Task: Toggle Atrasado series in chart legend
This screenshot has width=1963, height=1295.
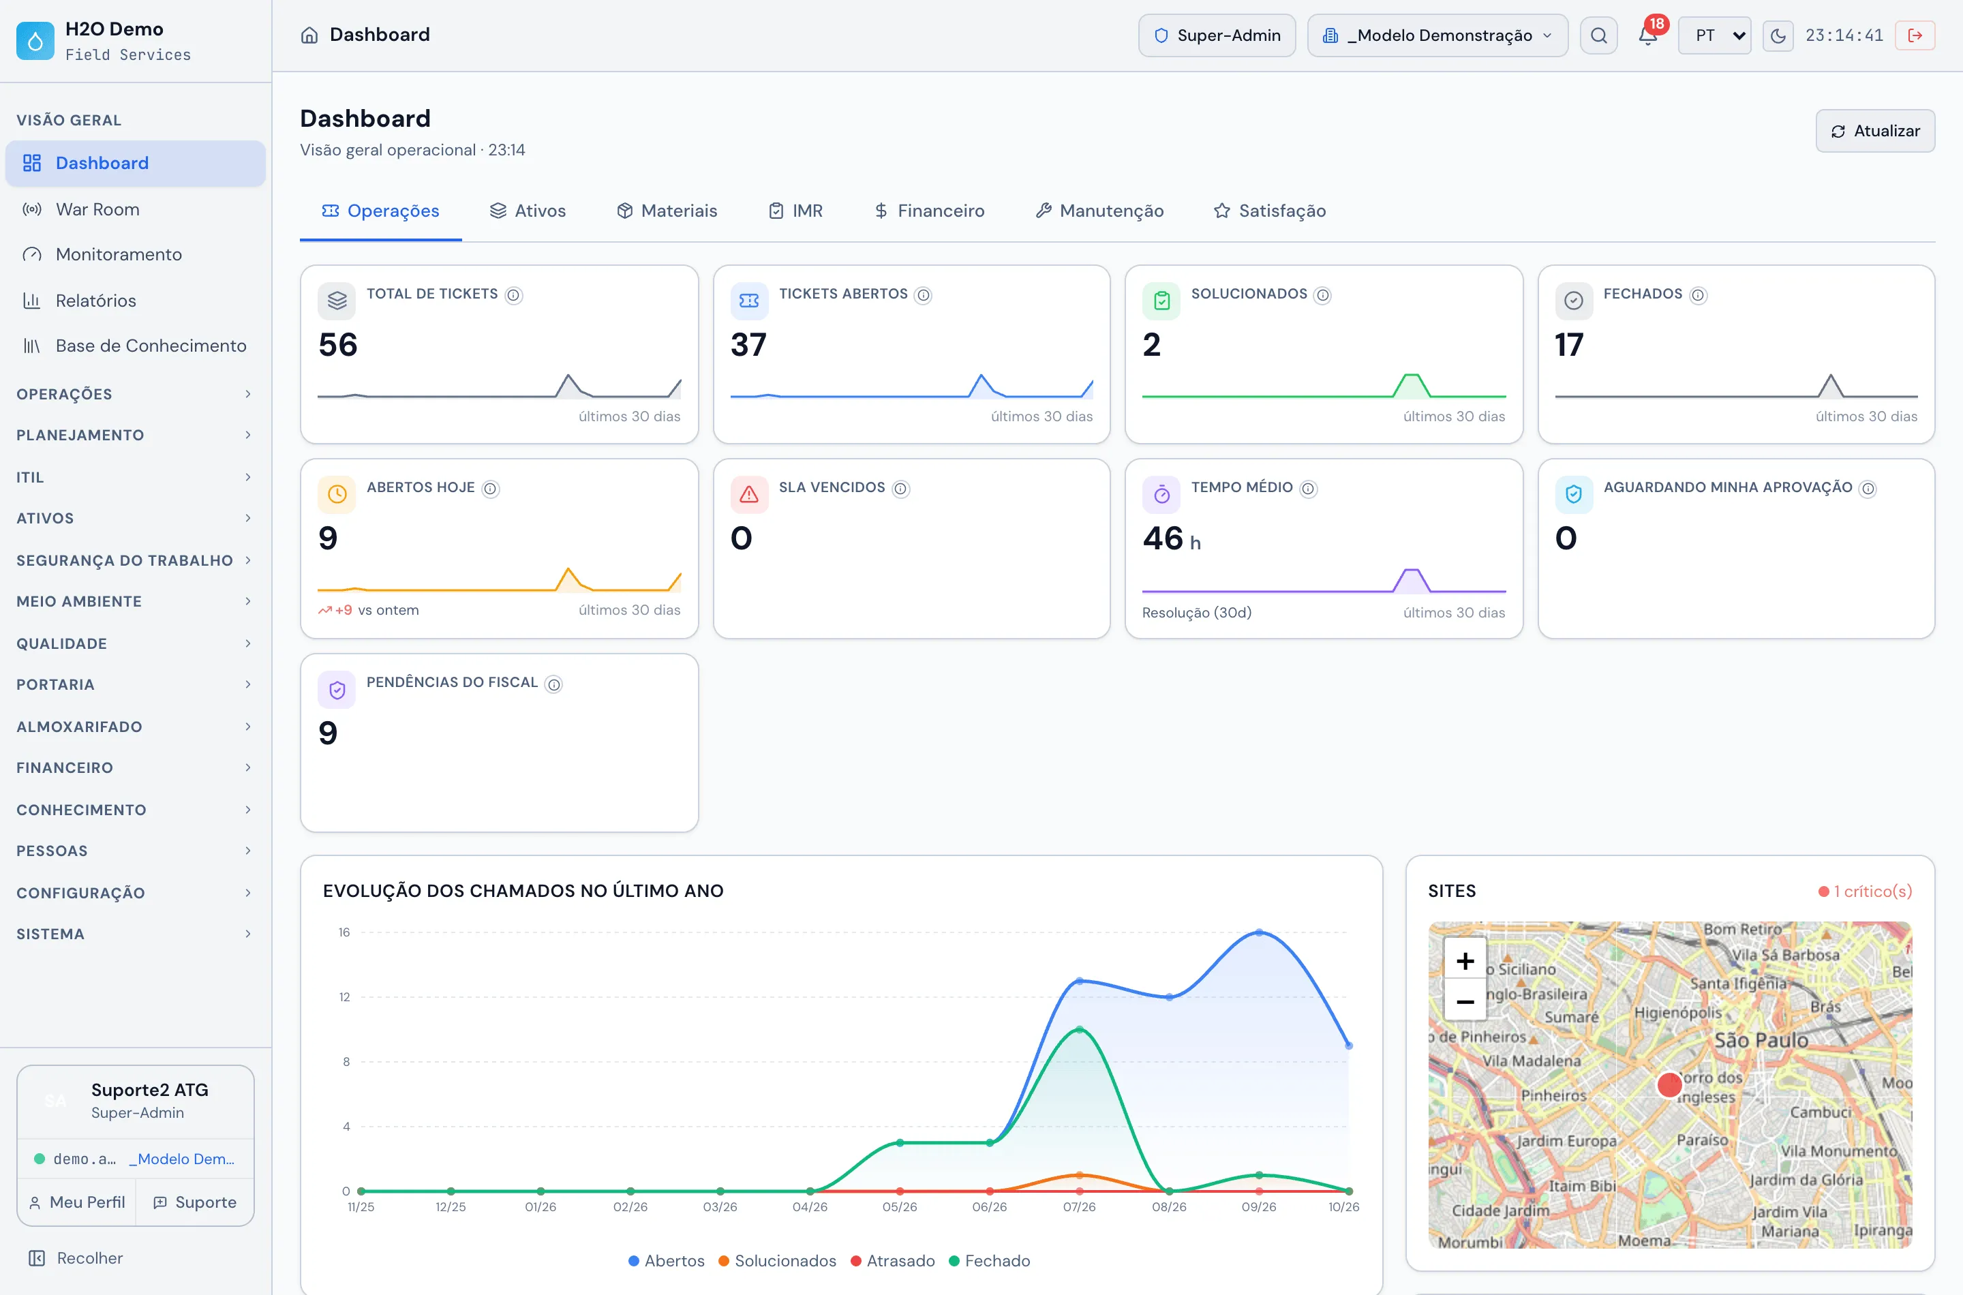Action: tap(893, 1260)
